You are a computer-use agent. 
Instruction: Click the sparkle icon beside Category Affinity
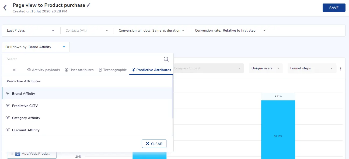[x=8, y=118]
